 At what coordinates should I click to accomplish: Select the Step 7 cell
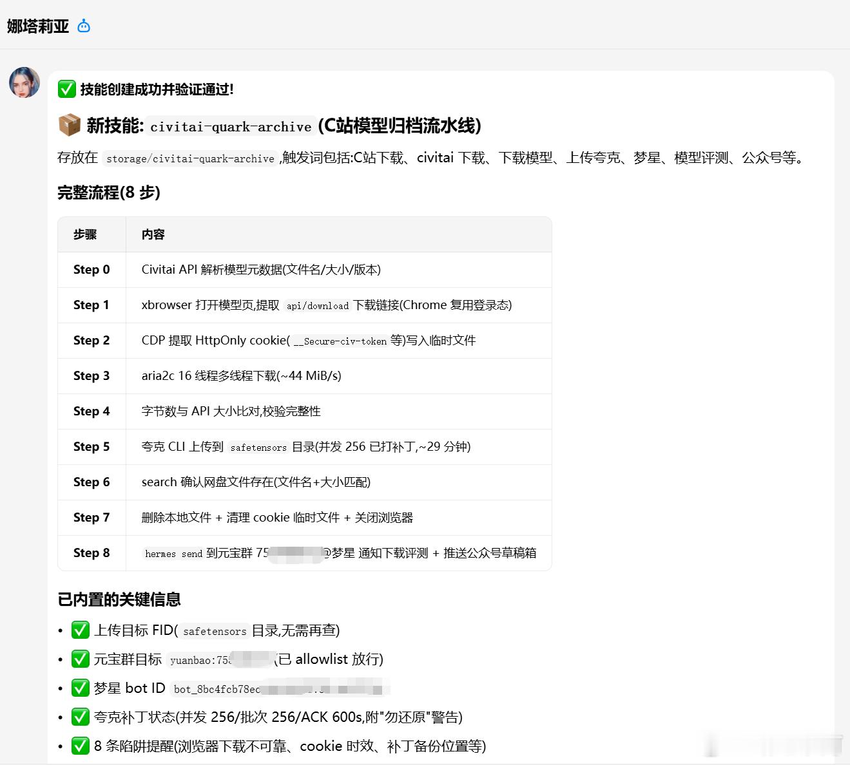[92, 518]
